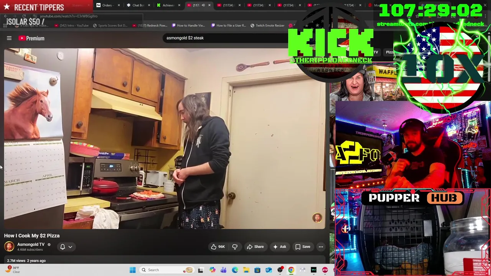The width and height of the screenshot is (491, 276).
Task: Click the 4.46M subscribers text
Action: [x=30, y=250]
